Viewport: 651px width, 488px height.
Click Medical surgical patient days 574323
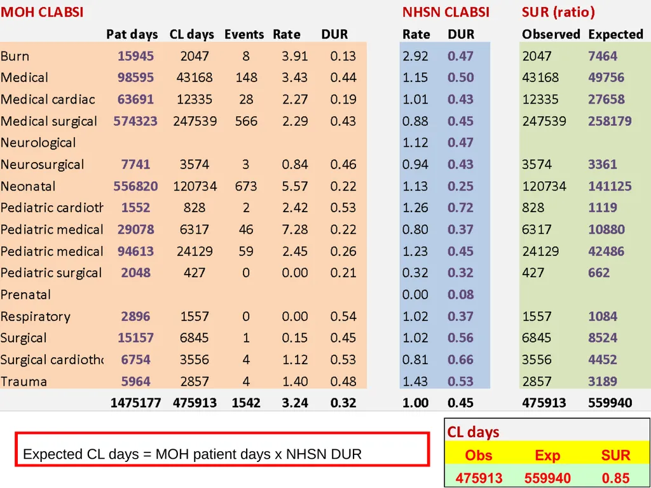(x=135, y=121)
